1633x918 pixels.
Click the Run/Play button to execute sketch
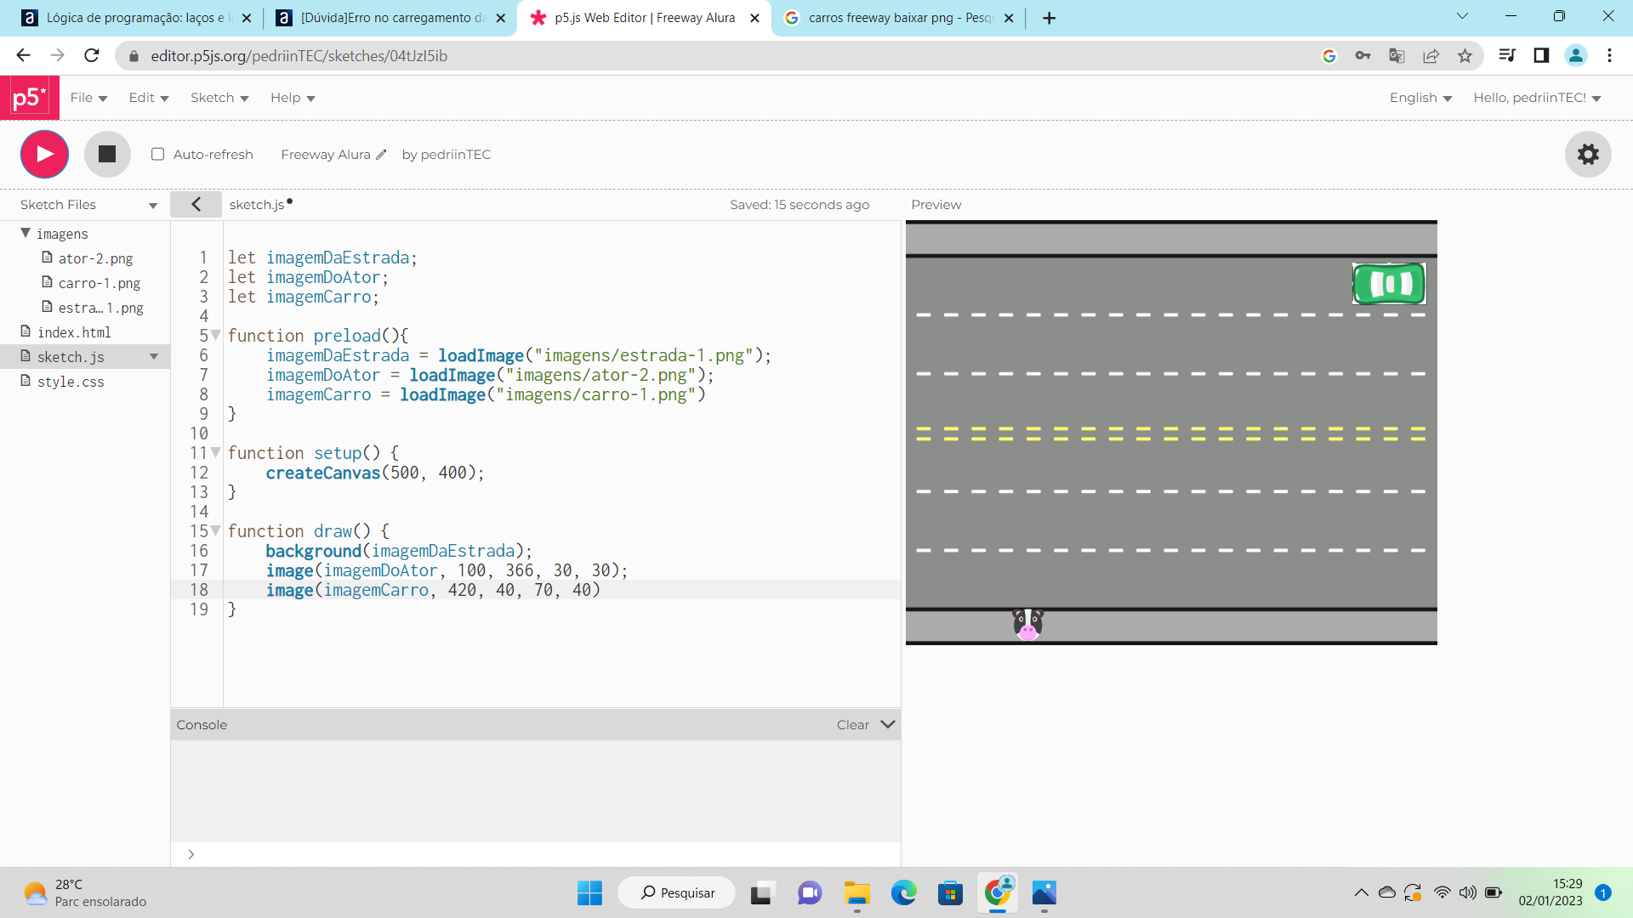45,155
